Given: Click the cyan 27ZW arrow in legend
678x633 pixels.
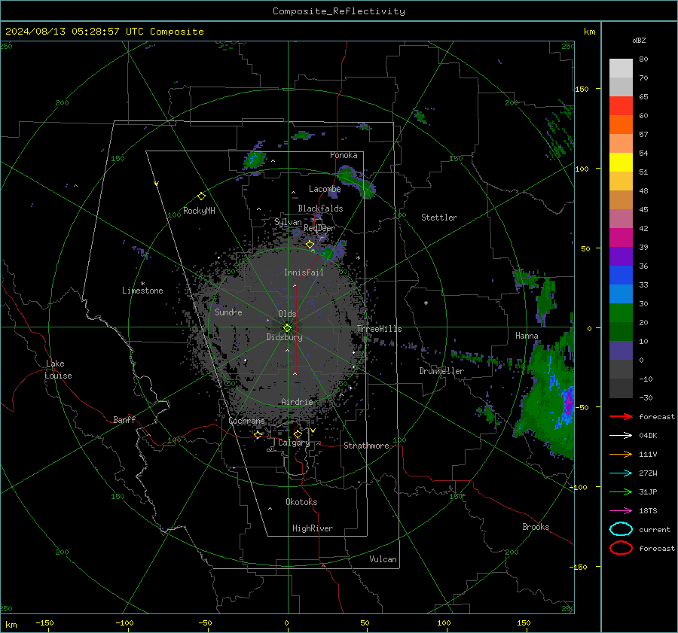Looking at the screenshot, I should (621, 473).
